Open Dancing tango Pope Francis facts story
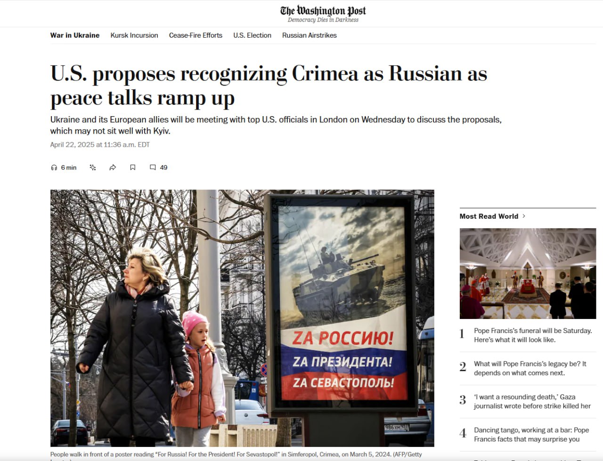This screenshot has width=603, height=461. pyautogui.click(x=531, y=435)
